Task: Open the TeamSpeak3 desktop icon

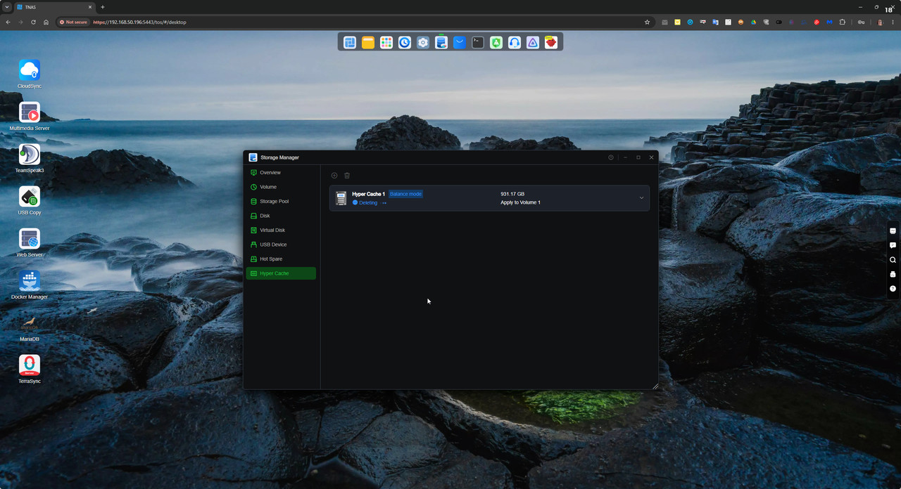Action: tap(30, 155)
